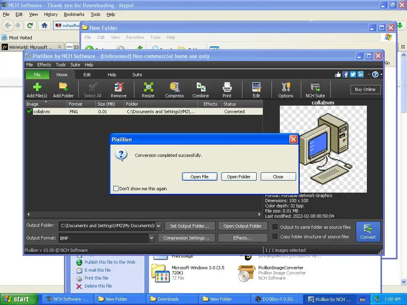Click the Add File(s) toolbar icon
The image size is (407, 305).
point(37,90)
